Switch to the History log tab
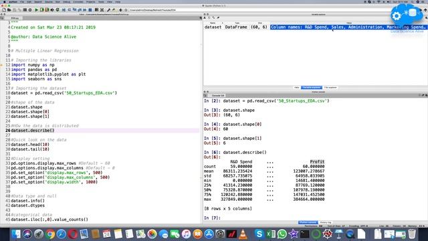This screenshot has height=241, width=428. [326, 222]
